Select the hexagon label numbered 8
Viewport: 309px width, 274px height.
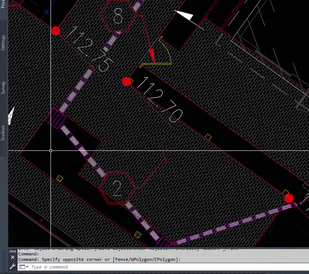coord(118,16)
